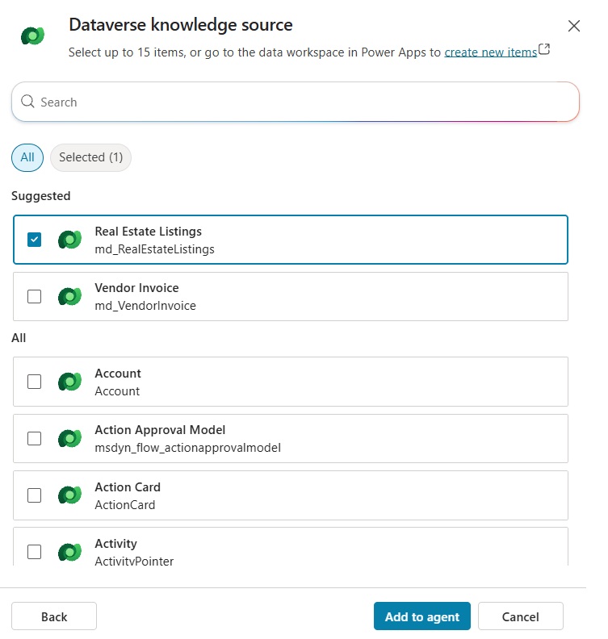Click the Dataverse logo in the dialog header

point(32,35)
